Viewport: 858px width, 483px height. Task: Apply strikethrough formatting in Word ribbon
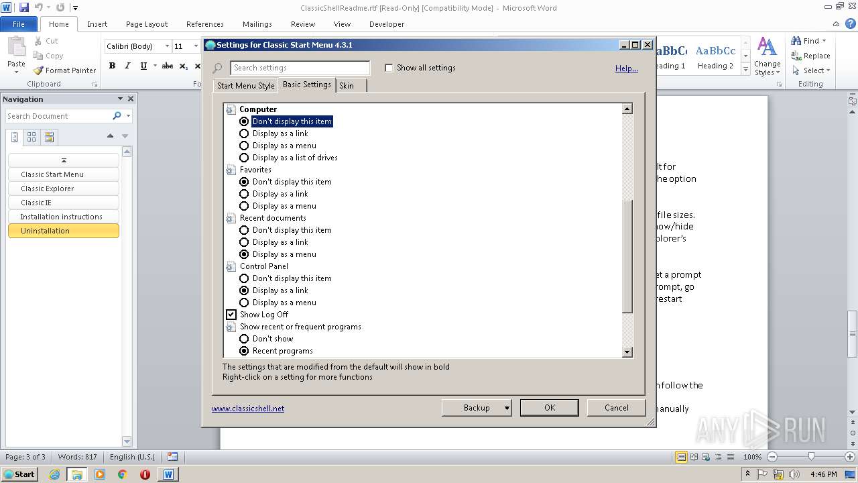point(168,66)
